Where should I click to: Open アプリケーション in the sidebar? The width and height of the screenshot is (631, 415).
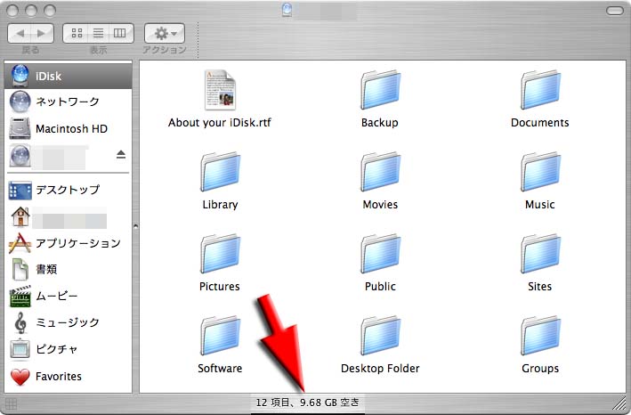pyautogui.click(x=68, y=243)
